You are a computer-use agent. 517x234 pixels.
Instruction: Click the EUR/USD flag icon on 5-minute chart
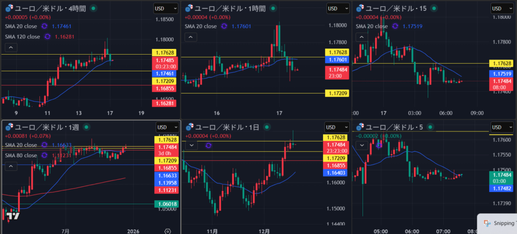[x=360, y=127]
